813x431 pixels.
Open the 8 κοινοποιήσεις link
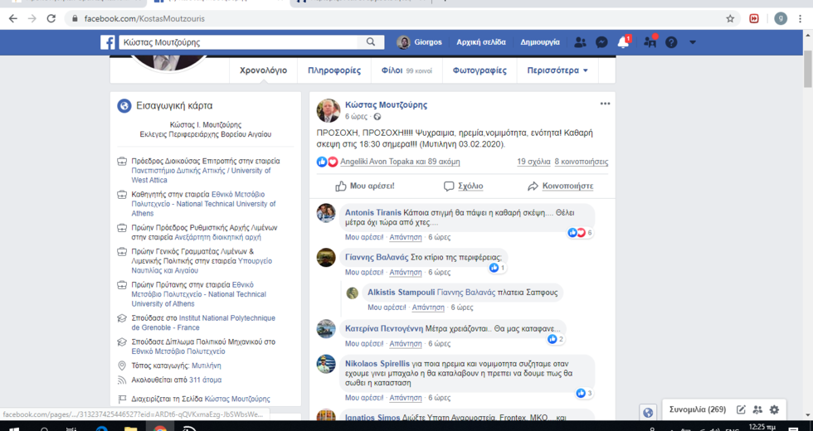tap(582, 162)
